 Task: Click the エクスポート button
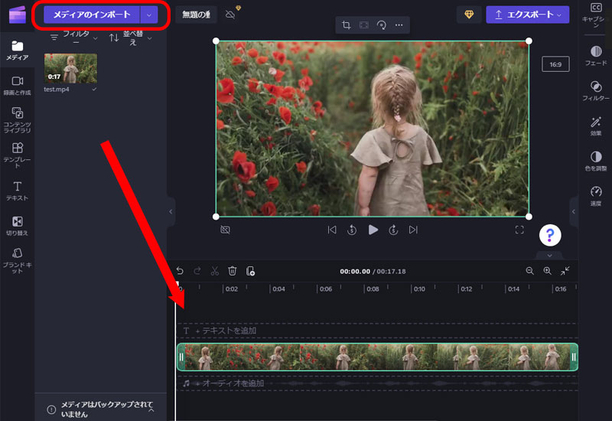coord(527,15)
